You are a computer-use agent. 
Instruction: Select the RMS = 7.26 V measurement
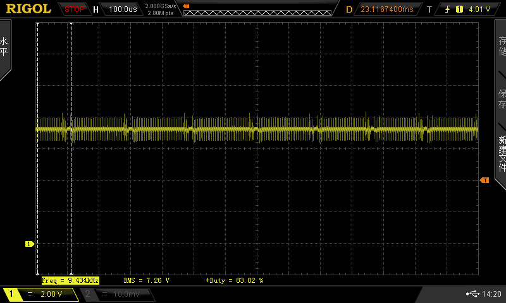click(147, 280)
